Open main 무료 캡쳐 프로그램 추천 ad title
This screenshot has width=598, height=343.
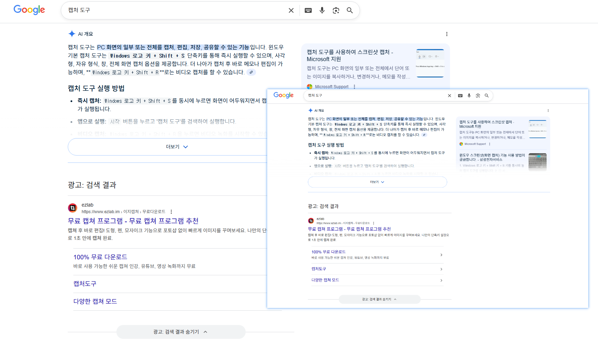133,221
